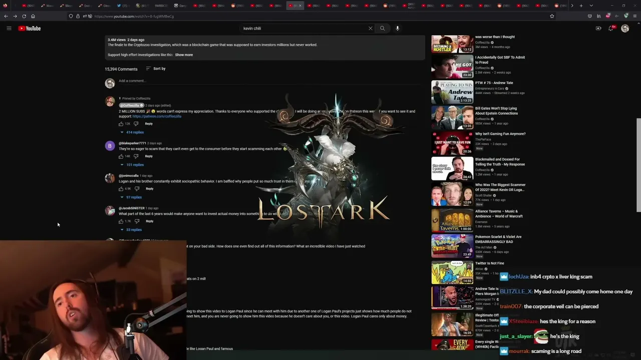Open @jonimccalla channel link
Screen dimensions: 641x360
pos(129,175)
